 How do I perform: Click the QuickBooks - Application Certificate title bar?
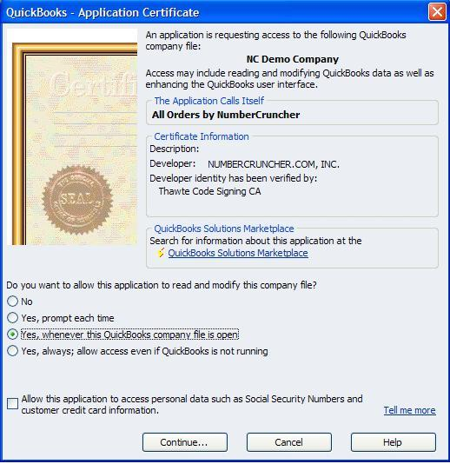coord(215,12)
